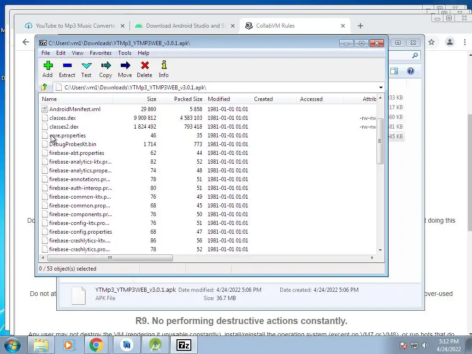Open a new Chrome tab
Image resolution: width=472 pixels, height=354 pixels.
click(x=360, y=26)
